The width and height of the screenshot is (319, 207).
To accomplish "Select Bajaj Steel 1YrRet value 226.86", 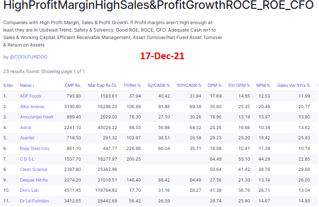I will tap(134, 149).
